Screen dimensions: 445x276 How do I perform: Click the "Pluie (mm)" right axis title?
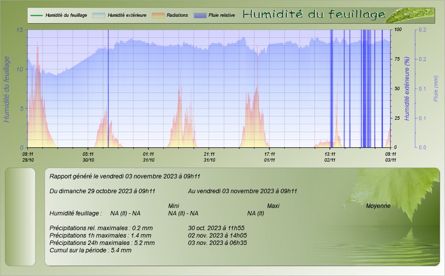[x=436, y=89]
